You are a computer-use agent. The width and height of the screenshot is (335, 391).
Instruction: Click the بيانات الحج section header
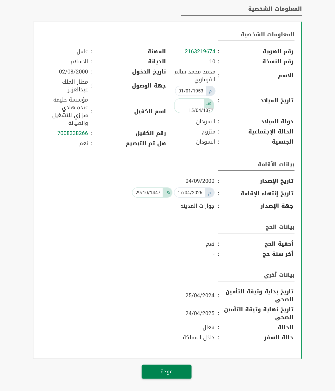click(280, 227)
